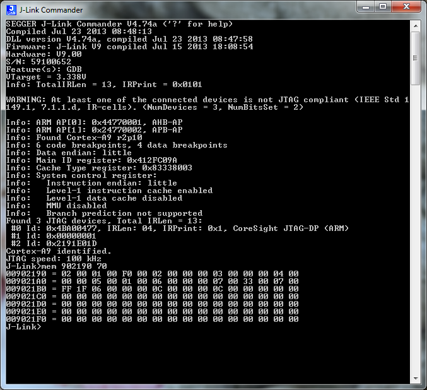Click the 'Hardware: V9.00' line

click(44, 54)
